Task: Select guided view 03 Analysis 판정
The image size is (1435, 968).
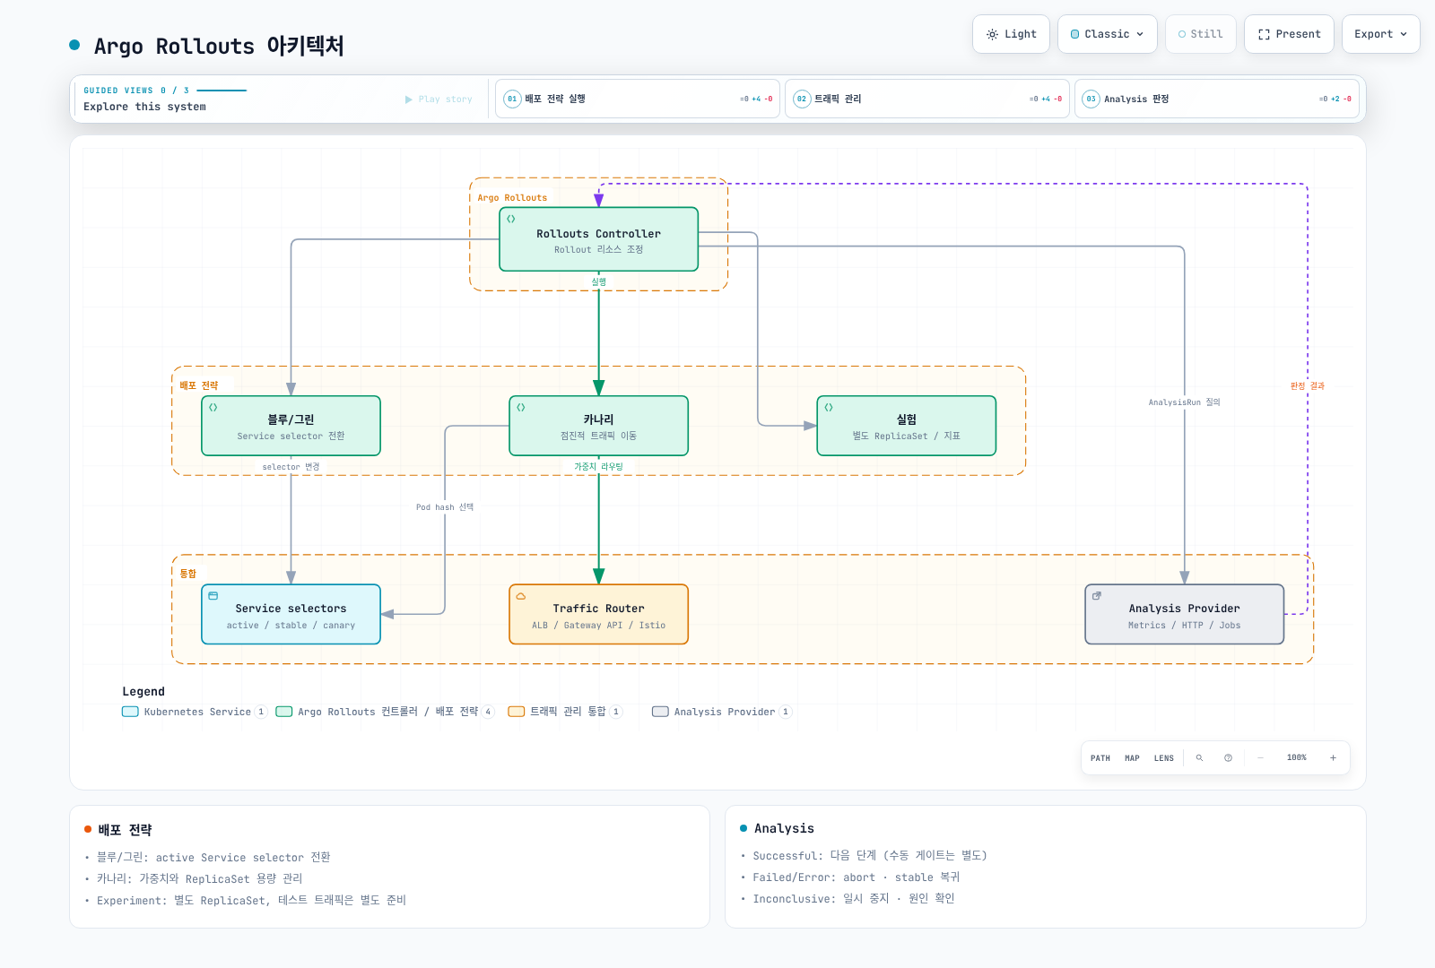Action: 1216,99
